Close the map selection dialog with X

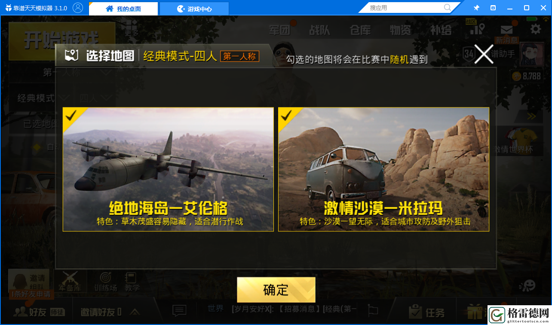click(x=484, y=55)
